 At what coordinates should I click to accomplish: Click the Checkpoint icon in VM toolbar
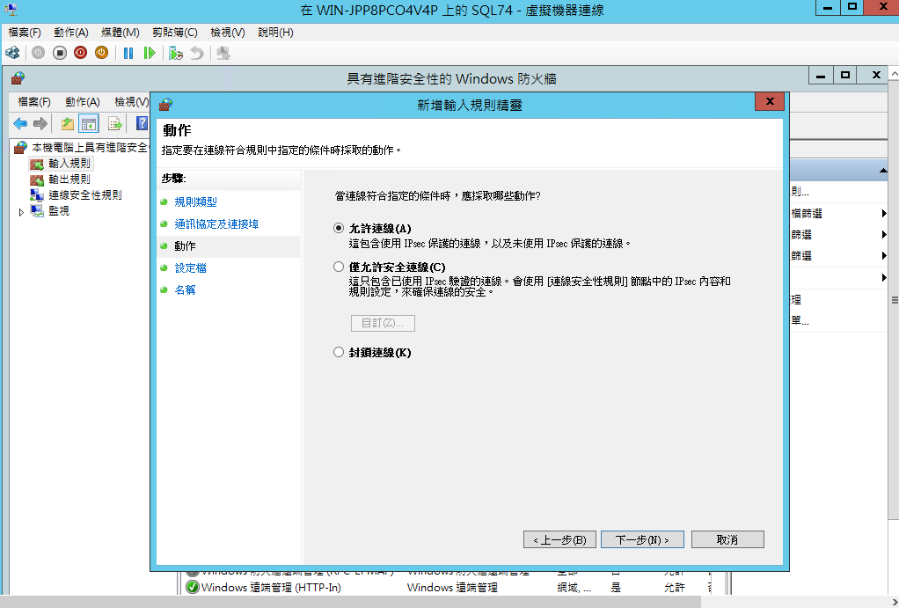pyautogui.click(x=175, y=54)
